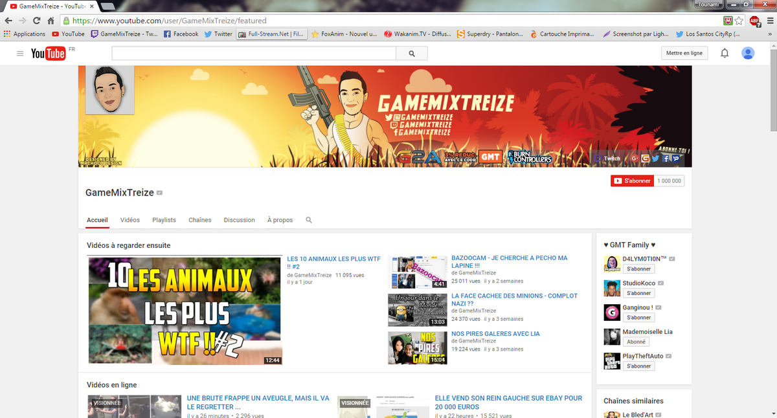Open Twitch link in channel banner
The width and height of the screenshot is (777, 418).
[x=607, y=158]
